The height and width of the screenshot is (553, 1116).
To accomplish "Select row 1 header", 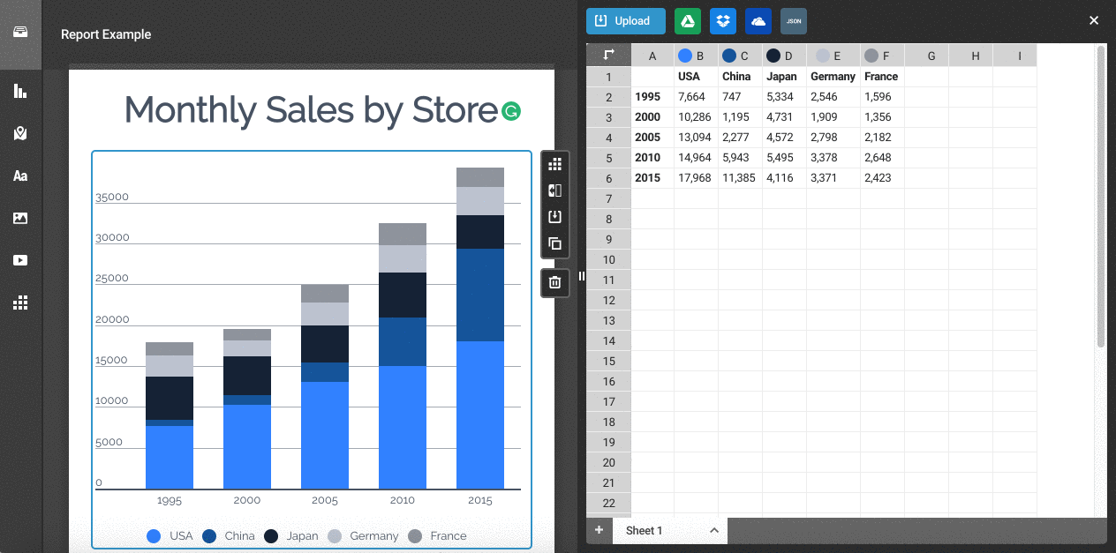I will pyautogui.click(x=608, y=77).
